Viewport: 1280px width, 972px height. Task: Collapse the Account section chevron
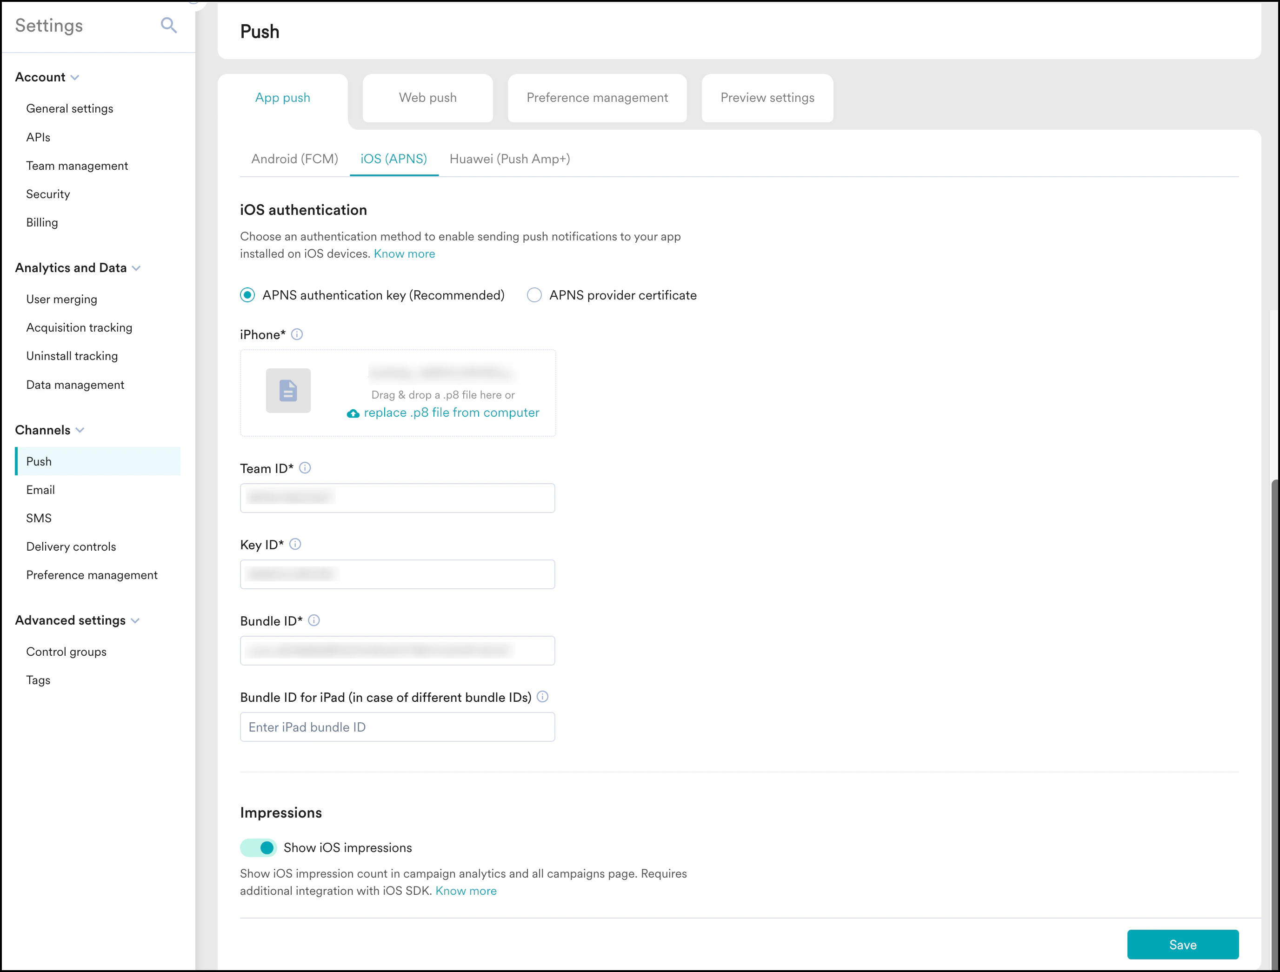(x=74, y=78)
